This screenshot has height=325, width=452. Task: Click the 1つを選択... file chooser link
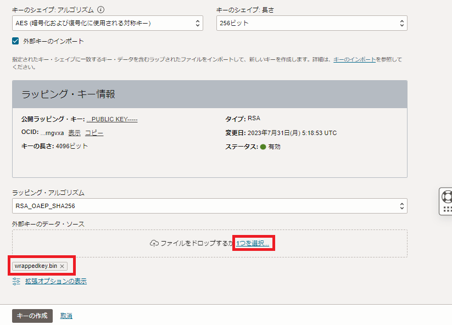tap(253, 243)
